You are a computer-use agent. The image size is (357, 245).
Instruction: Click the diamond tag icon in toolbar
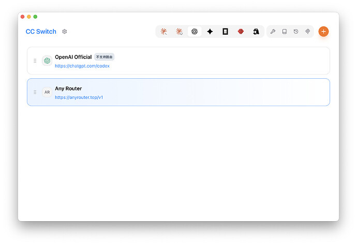coord(308,32)
